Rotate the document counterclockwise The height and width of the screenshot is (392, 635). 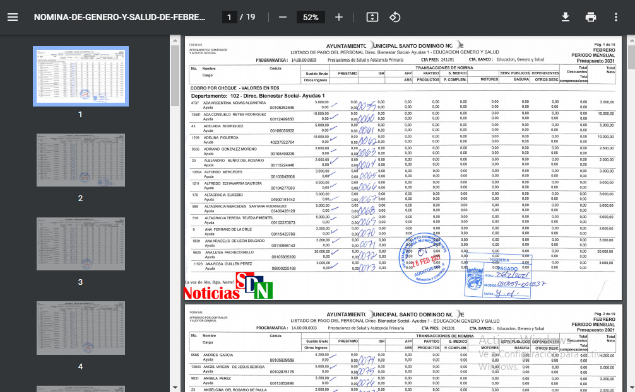(395, 17)
